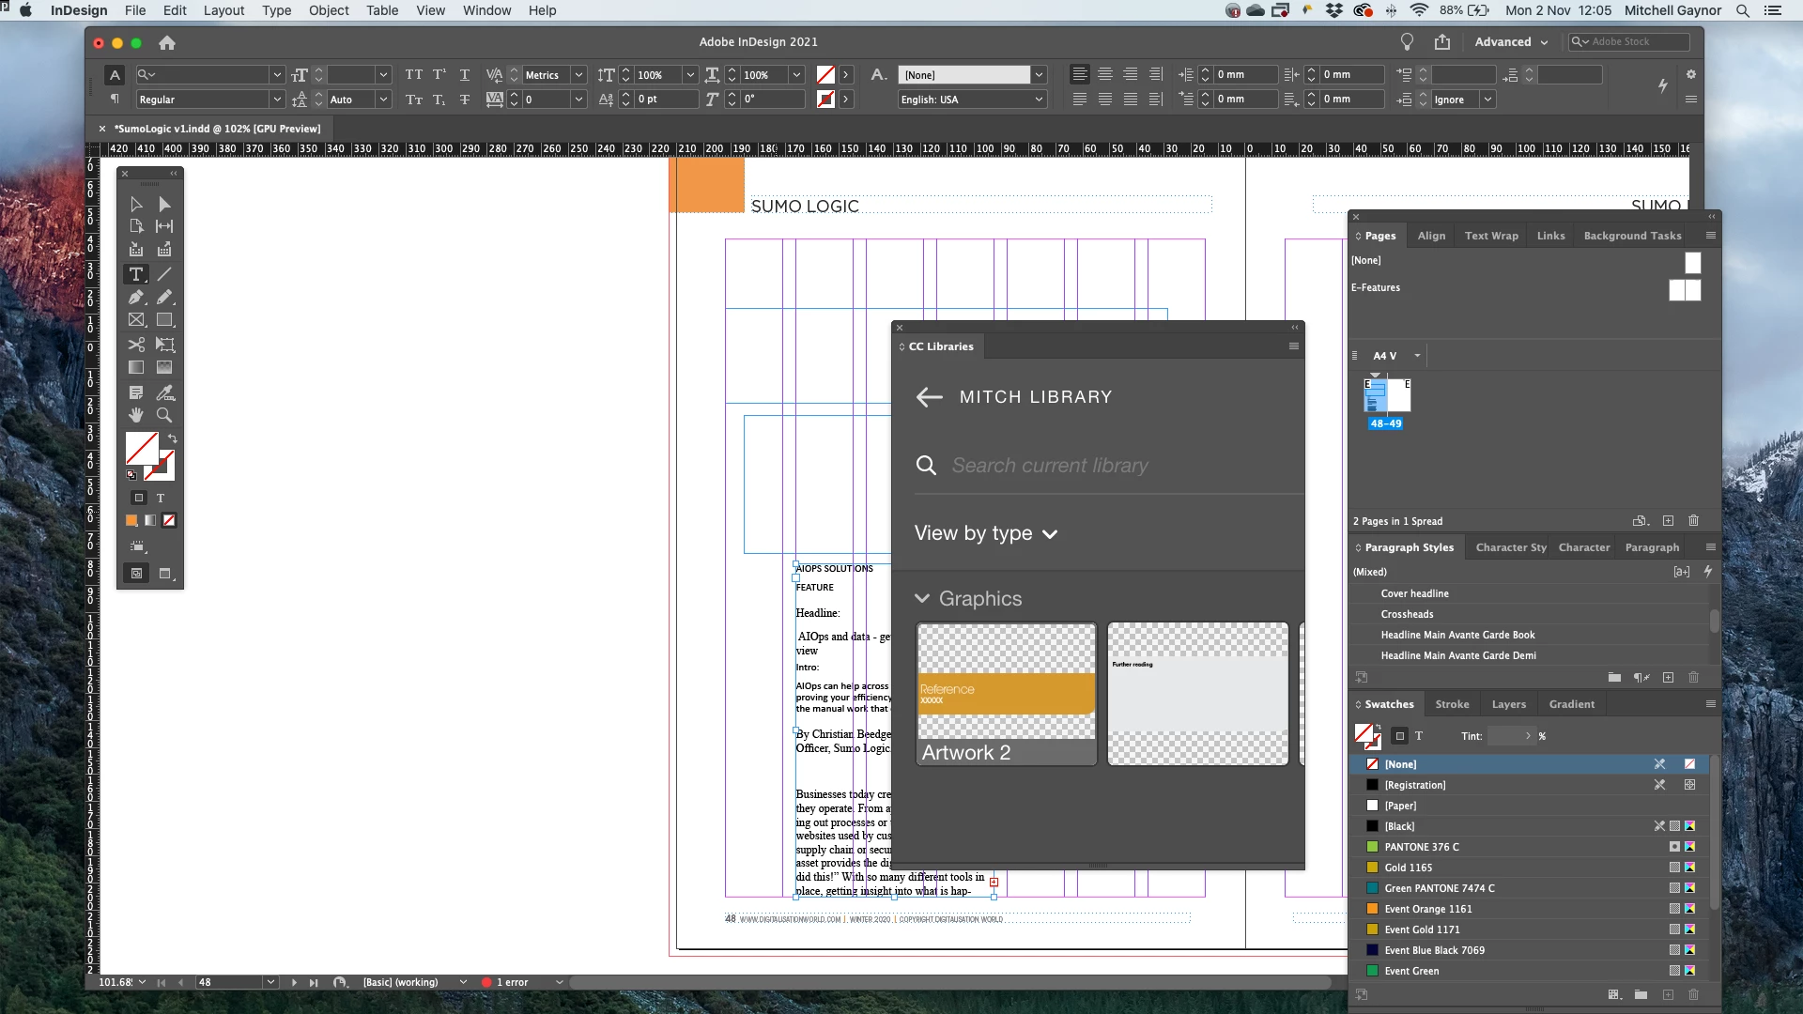Select the Pen tool
The width and height of the screenshot is (1803, 1014).
136,298
